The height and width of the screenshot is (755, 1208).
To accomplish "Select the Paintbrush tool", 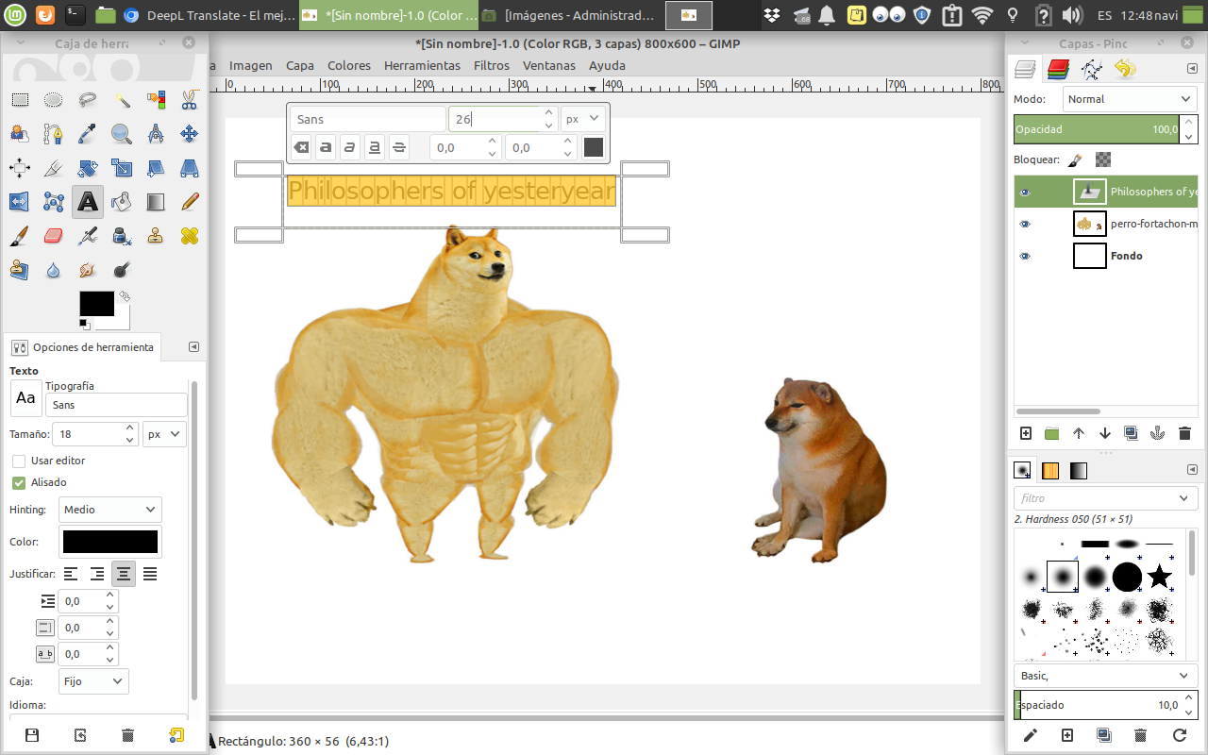I will point(20,236).
